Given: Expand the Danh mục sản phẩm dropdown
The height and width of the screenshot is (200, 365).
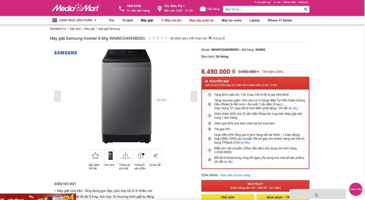Looking at the screenshot, I should click(75, 20).
